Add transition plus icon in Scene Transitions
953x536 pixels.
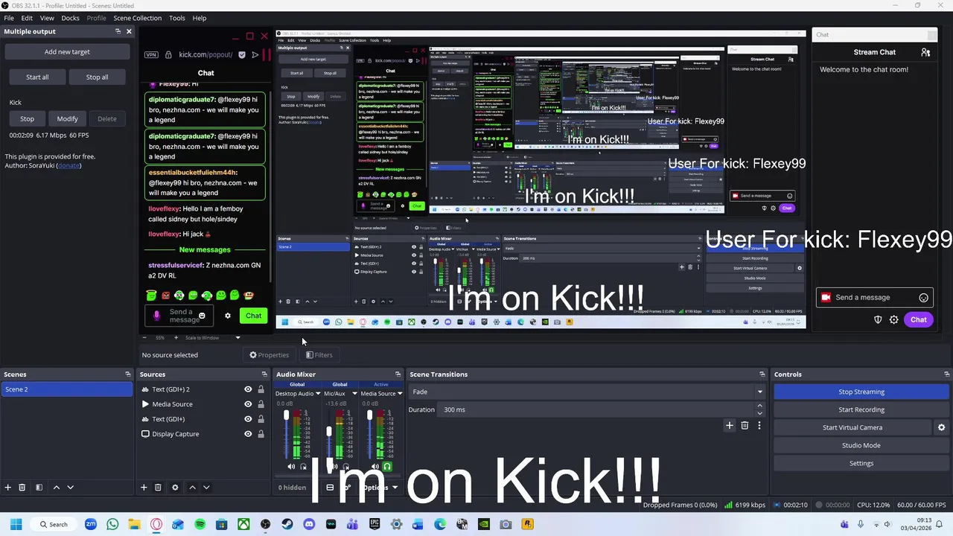pyautogui.click(x=730, y=426)
